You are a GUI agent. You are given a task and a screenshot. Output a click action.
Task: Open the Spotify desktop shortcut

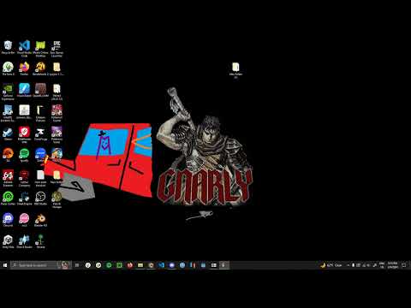tap(24, 156)
